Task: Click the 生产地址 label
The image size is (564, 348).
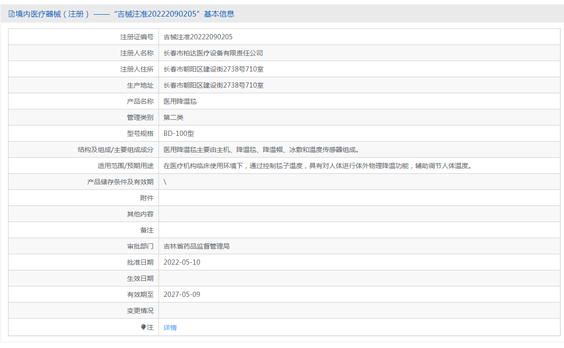Action: (x=140, y=85)
